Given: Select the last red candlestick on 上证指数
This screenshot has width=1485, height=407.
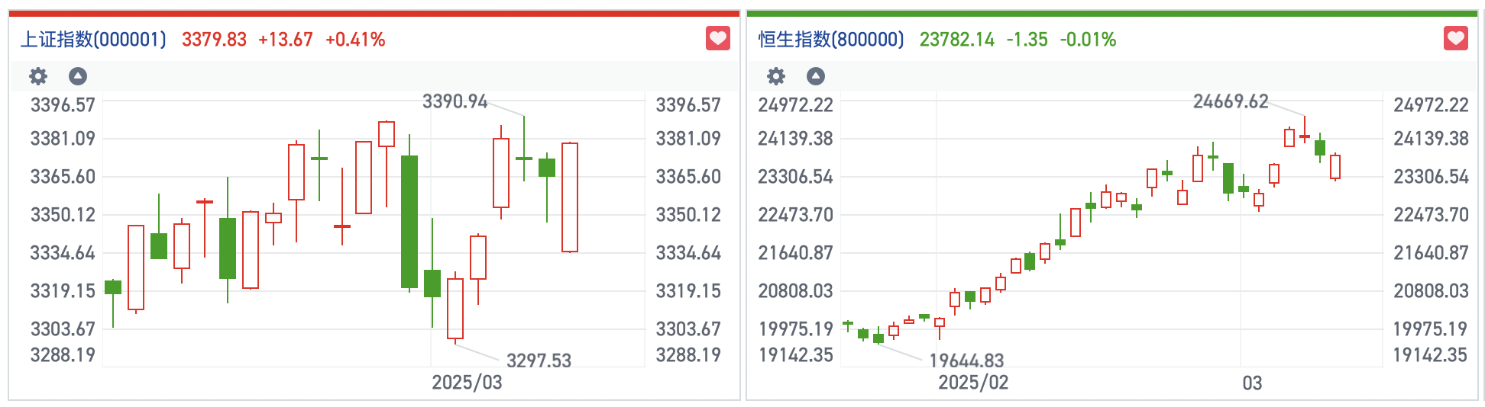Looking at the screenshot, I should pos(570,197).
